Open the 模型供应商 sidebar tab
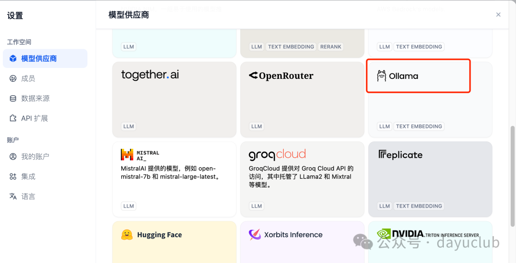The image size is (516, 263). click(45, 59)
